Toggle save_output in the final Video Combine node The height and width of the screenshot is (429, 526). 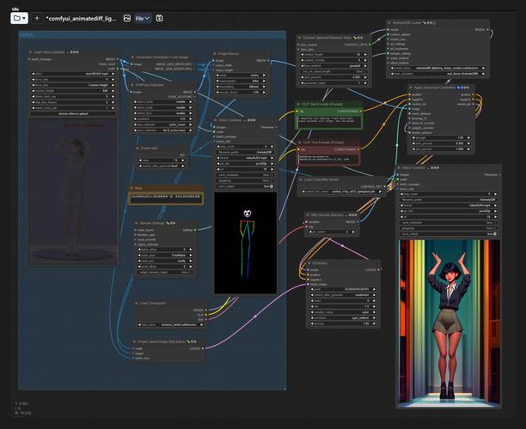pyautogui.click(x=449, y=233)
